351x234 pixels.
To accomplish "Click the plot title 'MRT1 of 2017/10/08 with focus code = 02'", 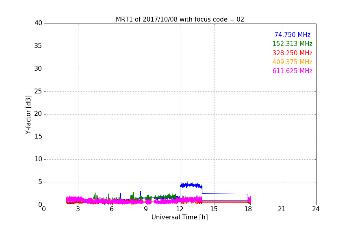I will tap(180, 19).
